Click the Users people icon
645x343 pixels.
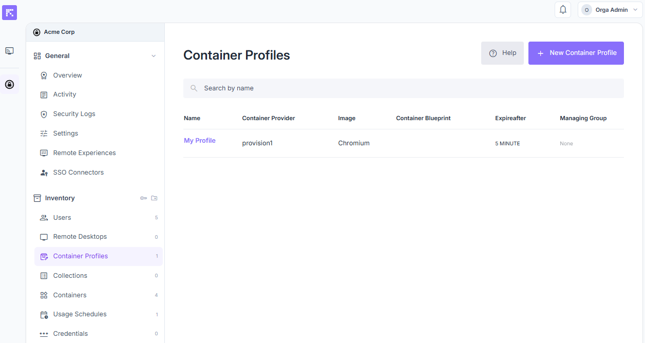coord(44,218)
